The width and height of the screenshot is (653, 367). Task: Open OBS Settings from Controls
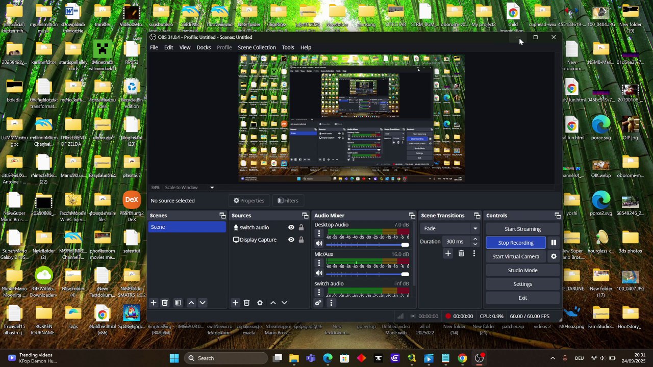[x=522, y=284]
